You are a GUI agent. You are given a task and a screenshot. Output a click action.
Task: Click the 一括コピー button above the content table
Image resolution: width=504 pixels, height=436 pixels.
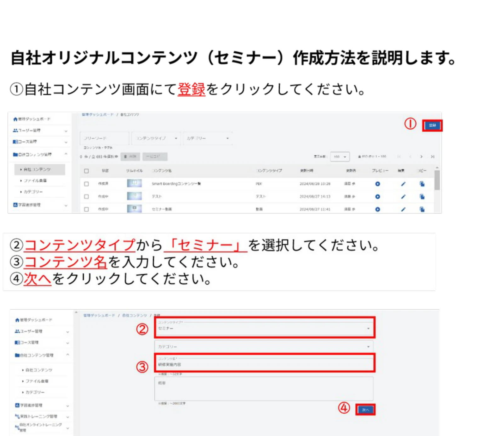(x=155, y=156)
